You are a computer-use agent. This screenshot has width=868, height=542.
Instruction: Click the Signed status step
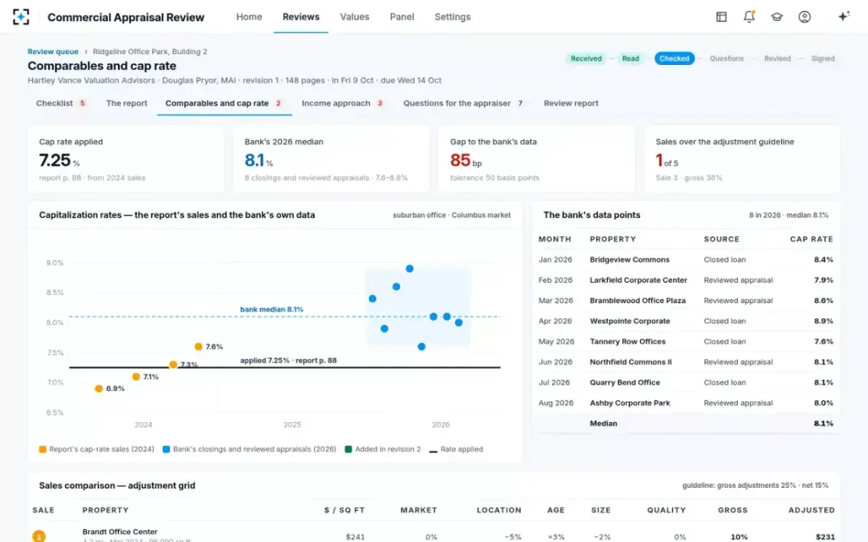[822, 59]
